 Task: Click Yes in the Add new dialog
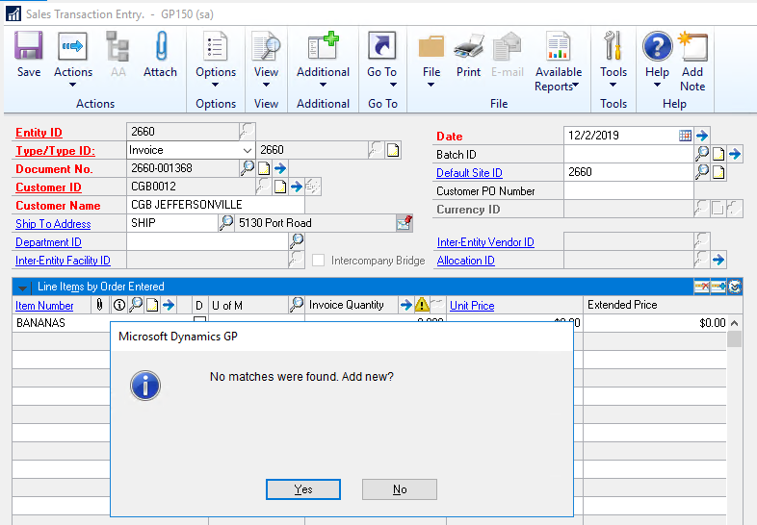(303, 489)
